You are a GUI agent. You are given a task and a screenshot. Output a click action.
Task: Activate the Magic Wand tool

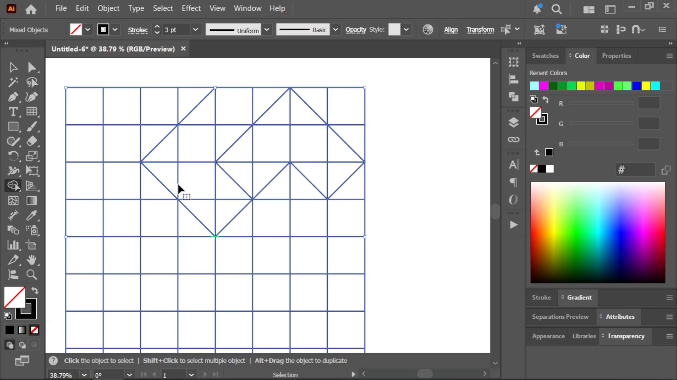(x=13, y=82)
